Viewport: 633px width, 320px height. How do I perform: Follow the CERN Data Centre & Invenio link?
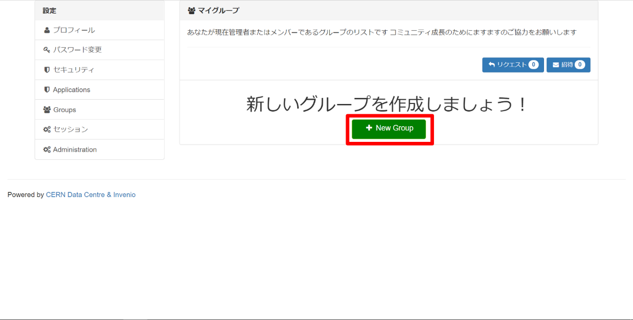91,195
